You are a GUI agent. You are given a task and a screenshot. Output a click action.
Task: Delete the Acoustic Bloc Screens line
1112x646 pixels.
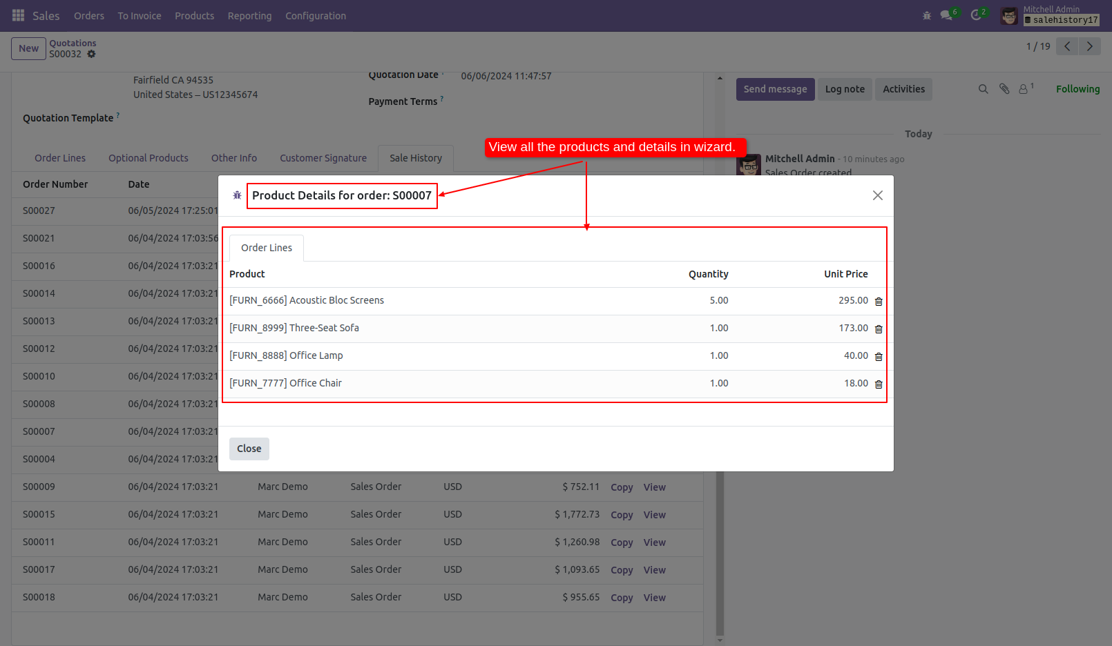point(879,302)
